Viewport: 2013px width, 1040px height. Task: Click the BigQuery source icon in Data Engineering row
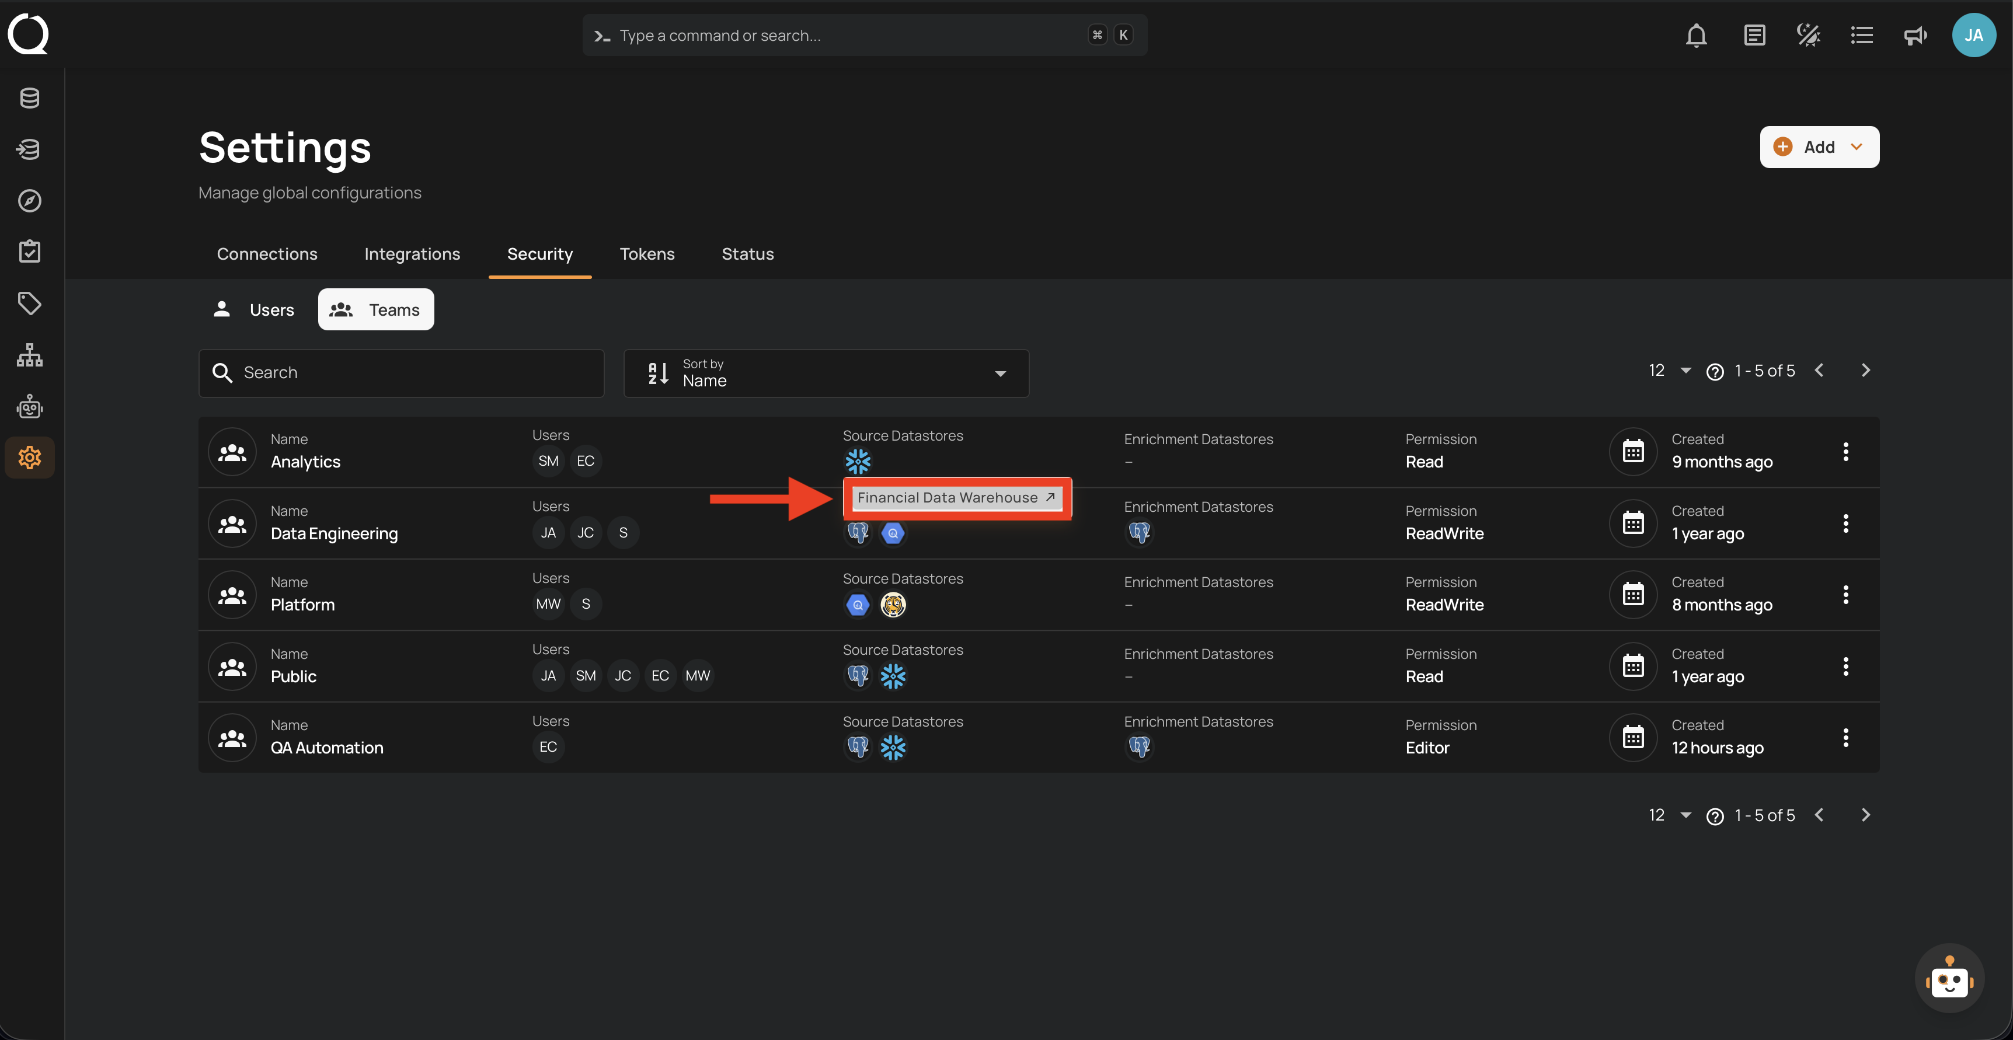[x=893, y=533]
